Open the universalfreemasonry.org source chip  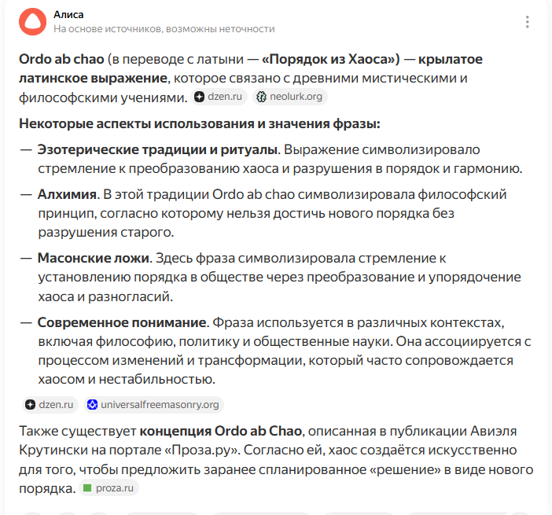coord(154,405)
